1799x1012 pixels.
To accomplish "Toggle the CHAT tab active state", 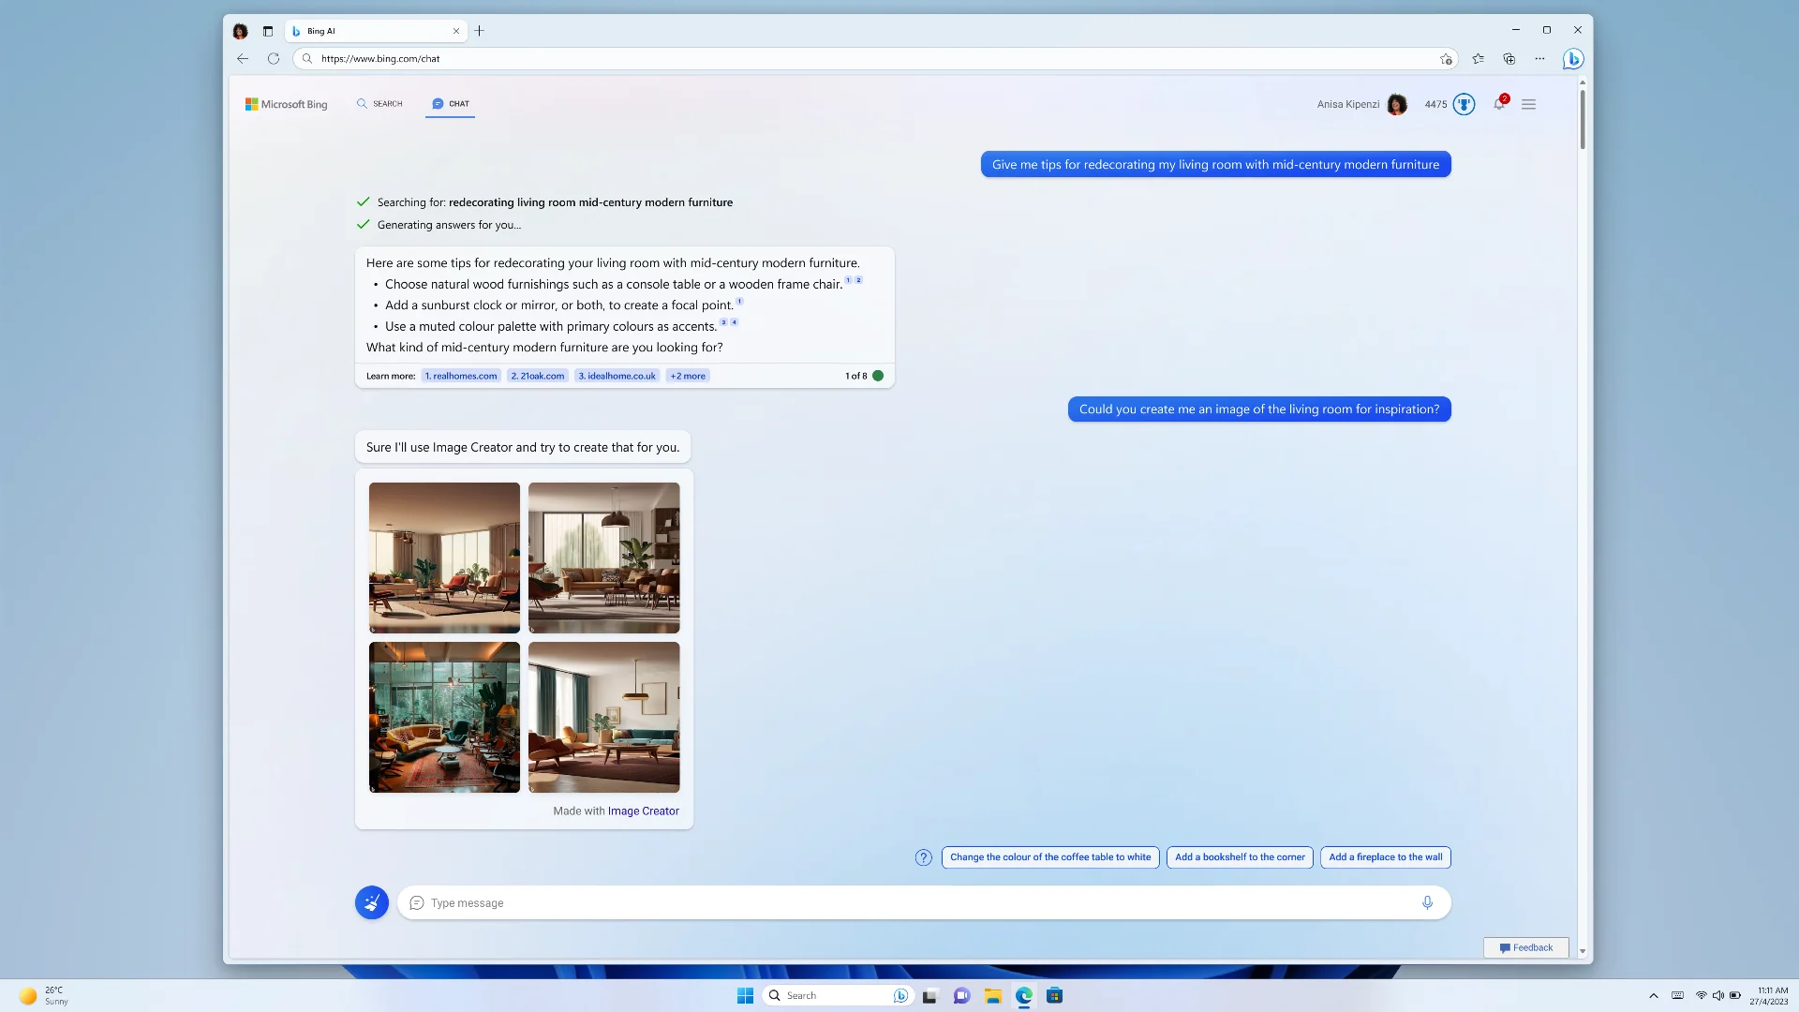I will click(x=451, y=104).
